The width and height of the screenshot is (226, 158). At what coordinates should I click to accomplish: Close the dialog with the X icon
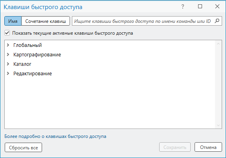pos(217,6)
